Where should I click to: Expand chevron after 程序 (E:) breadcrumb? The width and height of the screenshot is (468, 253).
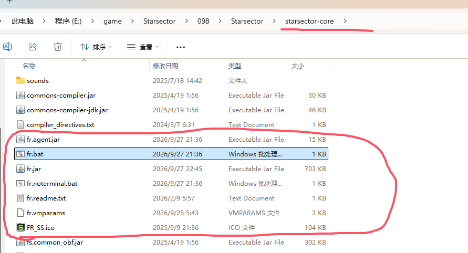point(92,21)
